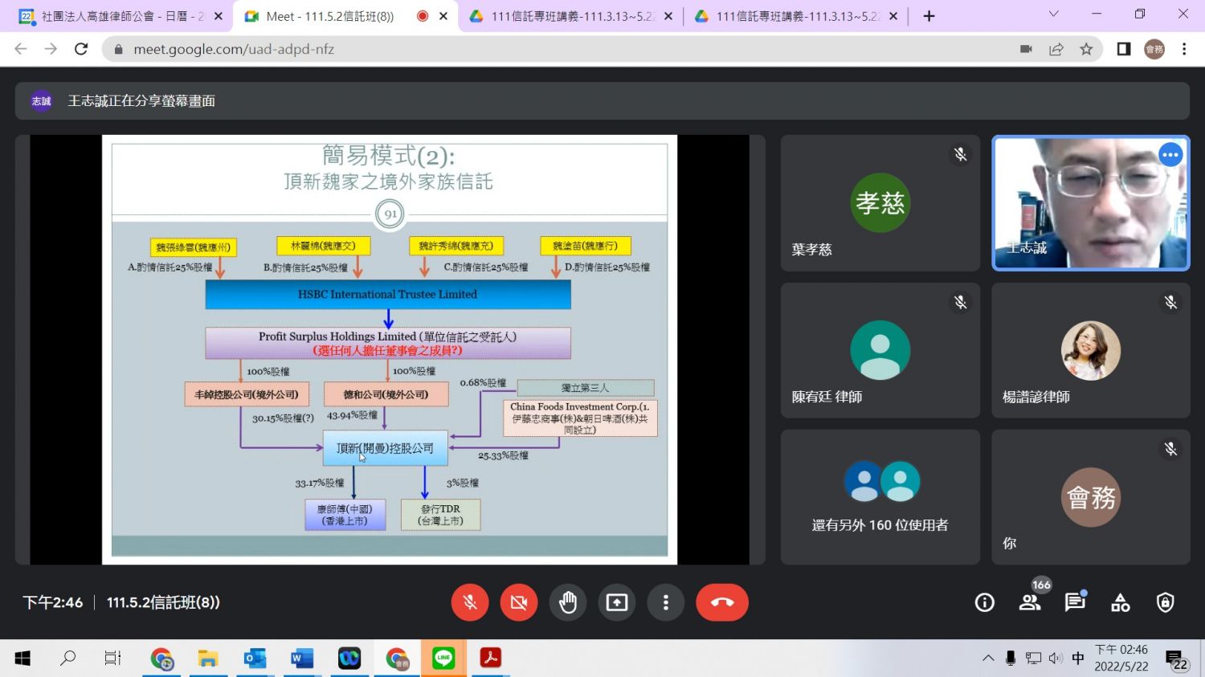
Task: Select the 葉孝慈 participant tile
Action: pos(880,203)
